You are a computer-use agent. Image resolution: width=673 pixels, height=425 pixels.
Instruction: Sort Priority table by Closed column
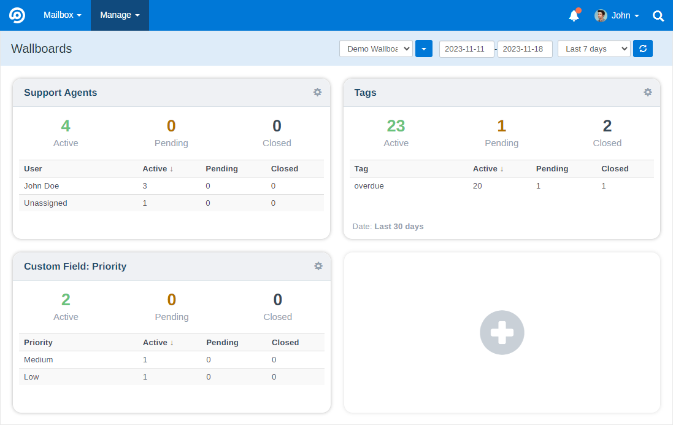pyautogui.click(x=285, y=343)
